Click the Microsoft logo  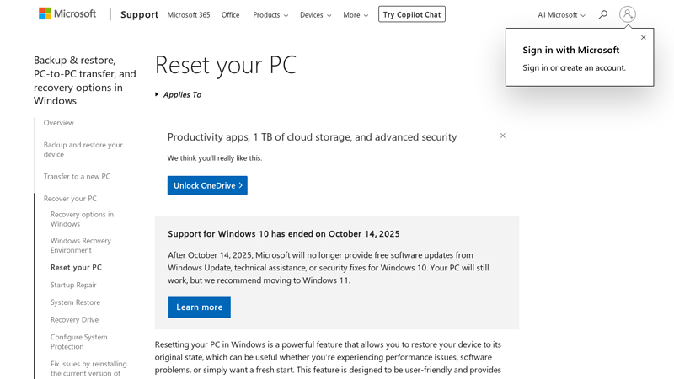point(67,13)
